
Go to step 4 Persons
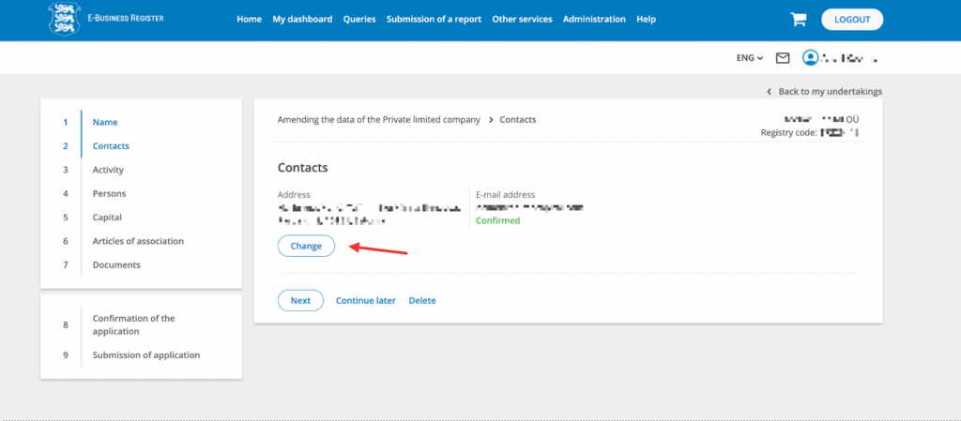[x=109, y=193]
